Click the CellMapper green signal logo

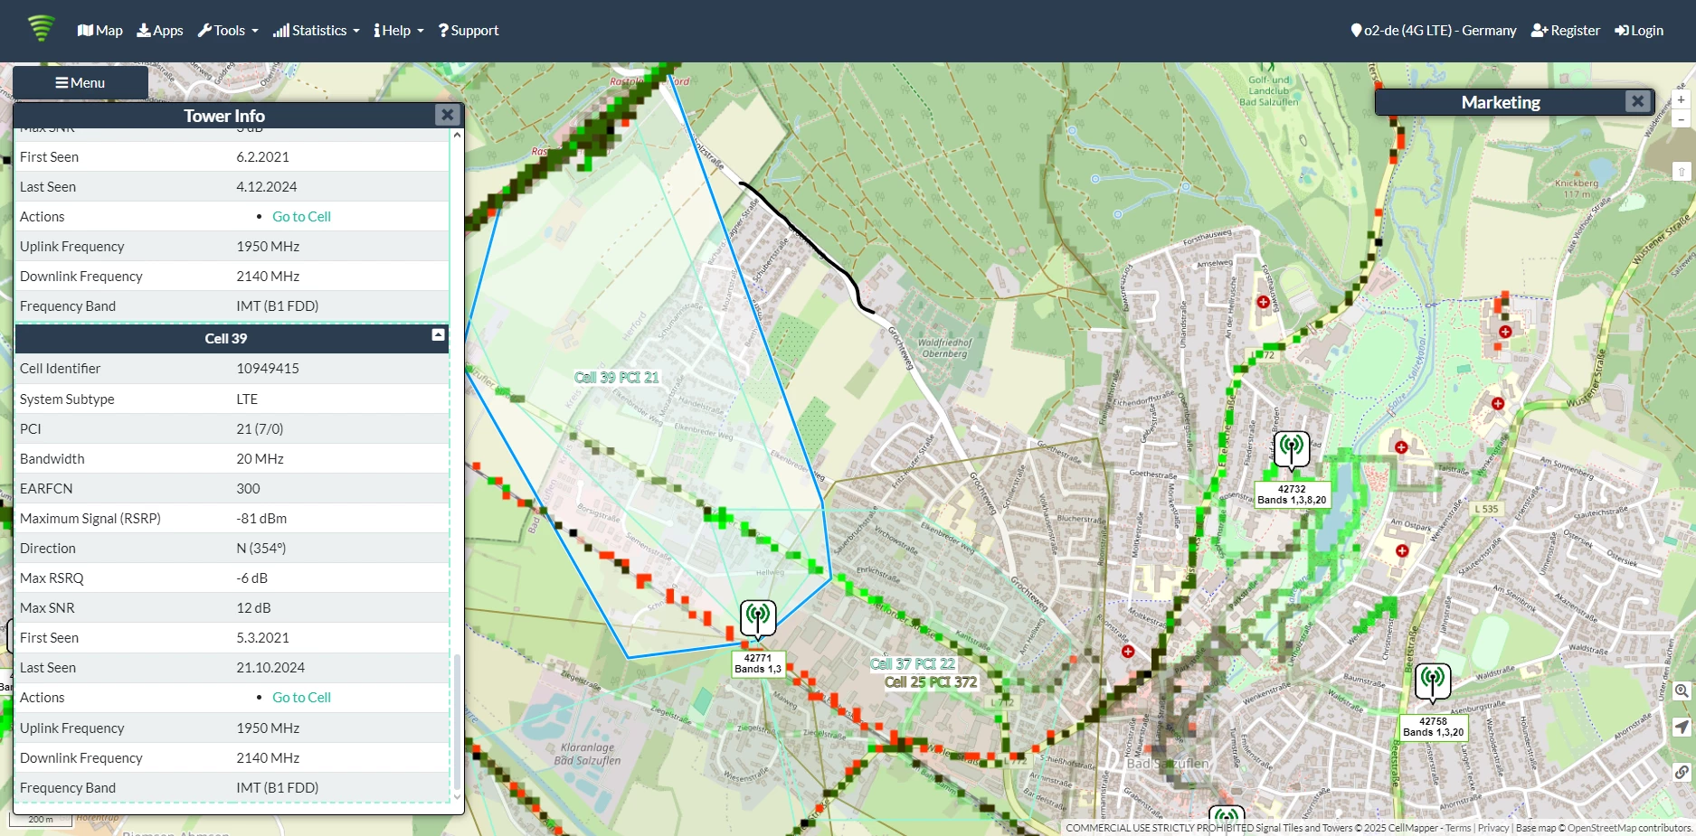click(x=41, y=29)
